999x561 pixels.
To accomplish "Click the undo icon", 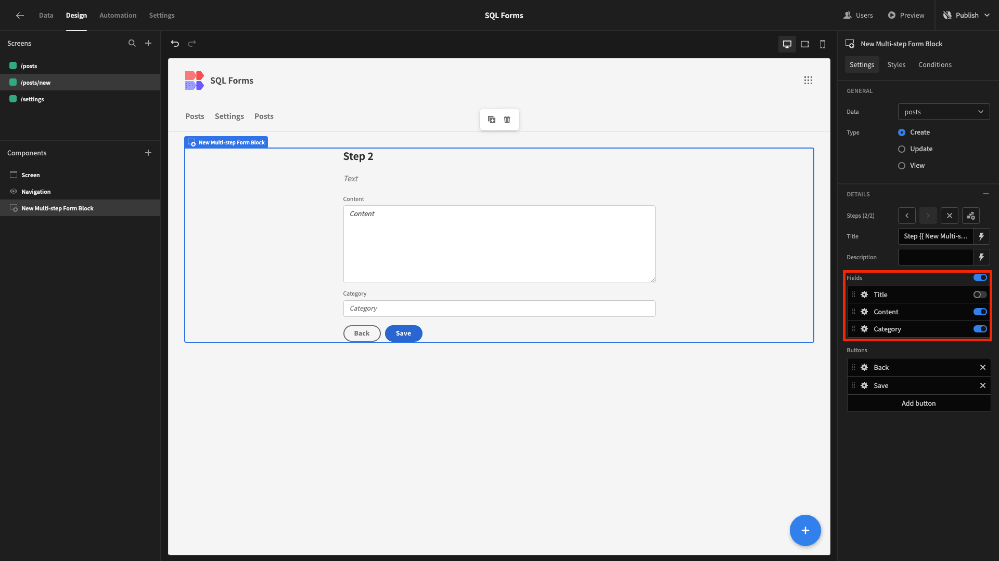I will (x=175, y=44).
